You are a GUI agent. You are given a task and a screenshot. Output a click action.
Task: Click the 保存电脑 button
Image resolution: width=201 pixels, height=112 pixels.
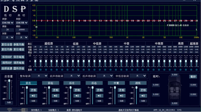pyautogui.click(x=19, y=57)
